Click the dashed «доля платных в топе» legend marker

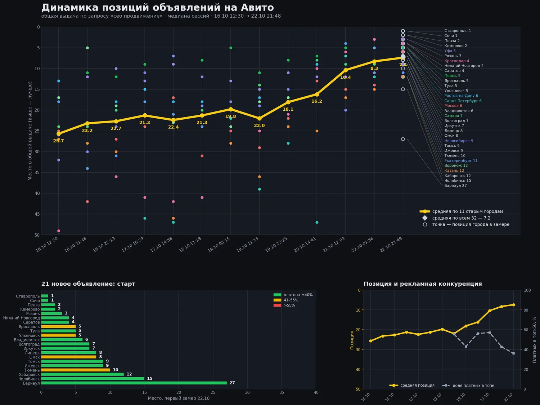(446, 386)
